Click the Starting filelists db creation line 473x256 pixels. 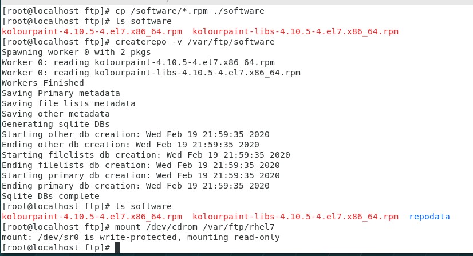pyautogui.click(x=146, y=155)
